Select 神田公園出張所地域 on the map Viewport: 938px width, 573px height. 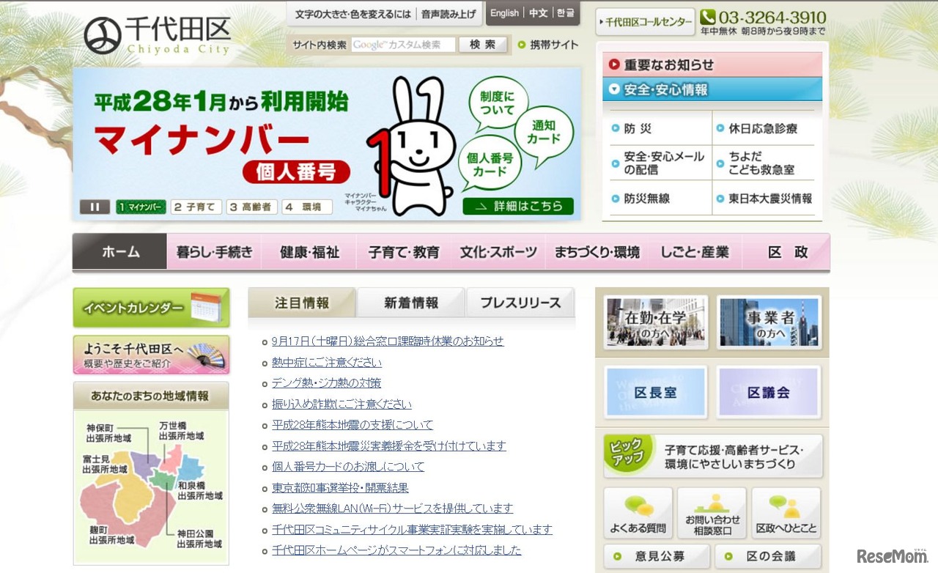coord(199,539)
